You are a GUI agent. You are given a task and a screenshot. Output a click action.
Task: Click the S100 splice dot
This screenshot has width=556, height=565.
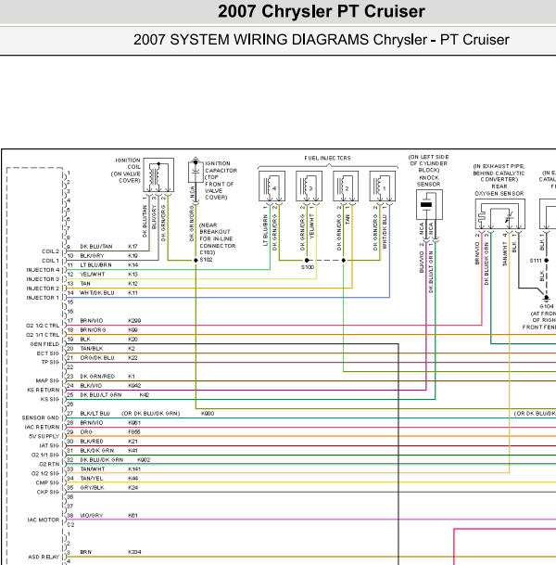click(x=307, y=260)
